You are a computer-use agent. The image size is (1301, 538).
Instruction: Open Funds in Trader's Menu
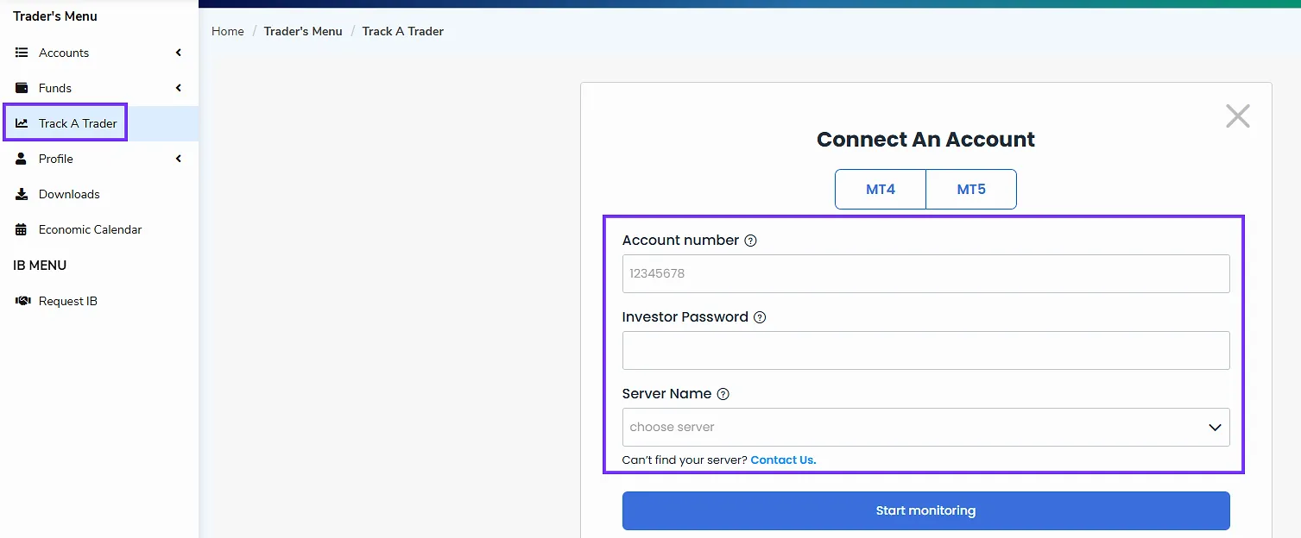[99, 88]
